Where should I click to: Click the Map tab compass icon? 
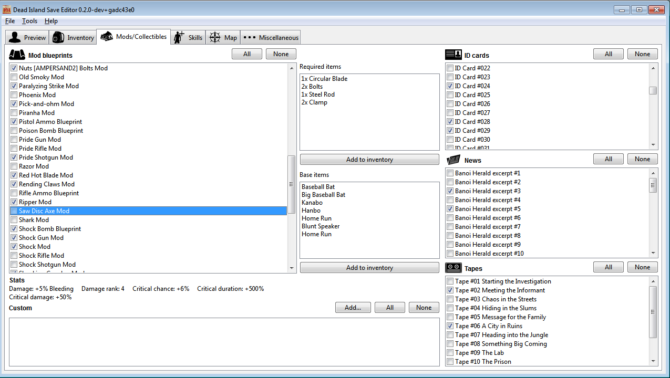pyautogui.click(x=215, y=37)
